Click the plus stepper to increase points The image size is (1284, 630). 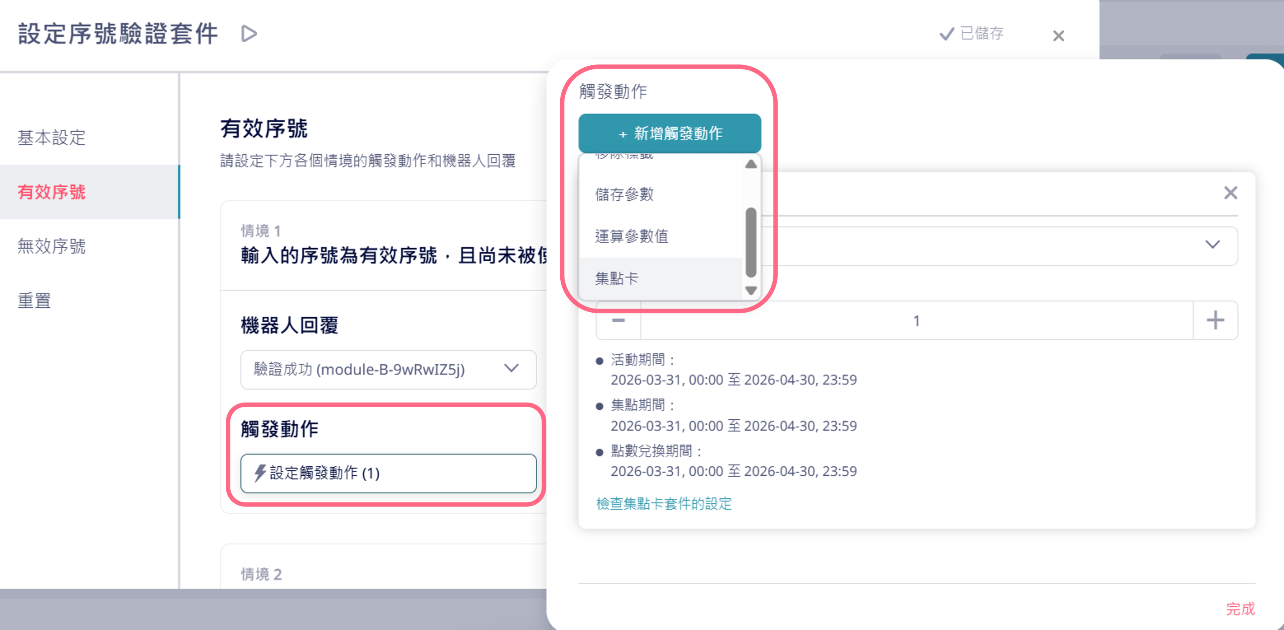pos(1215,321)
